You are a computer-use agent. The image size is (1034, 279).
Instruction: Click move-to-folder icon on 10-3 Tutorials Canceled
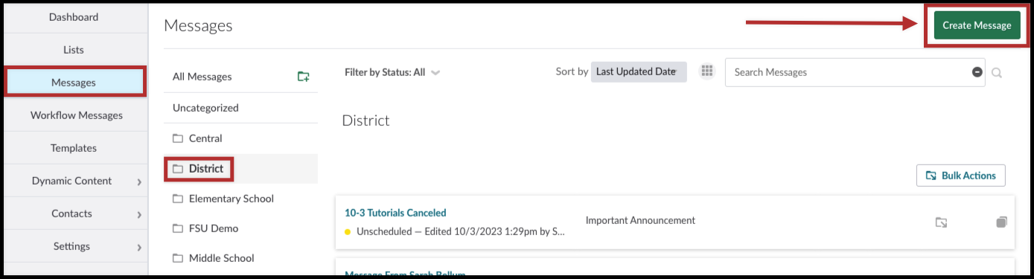click(x=942, y=222)
